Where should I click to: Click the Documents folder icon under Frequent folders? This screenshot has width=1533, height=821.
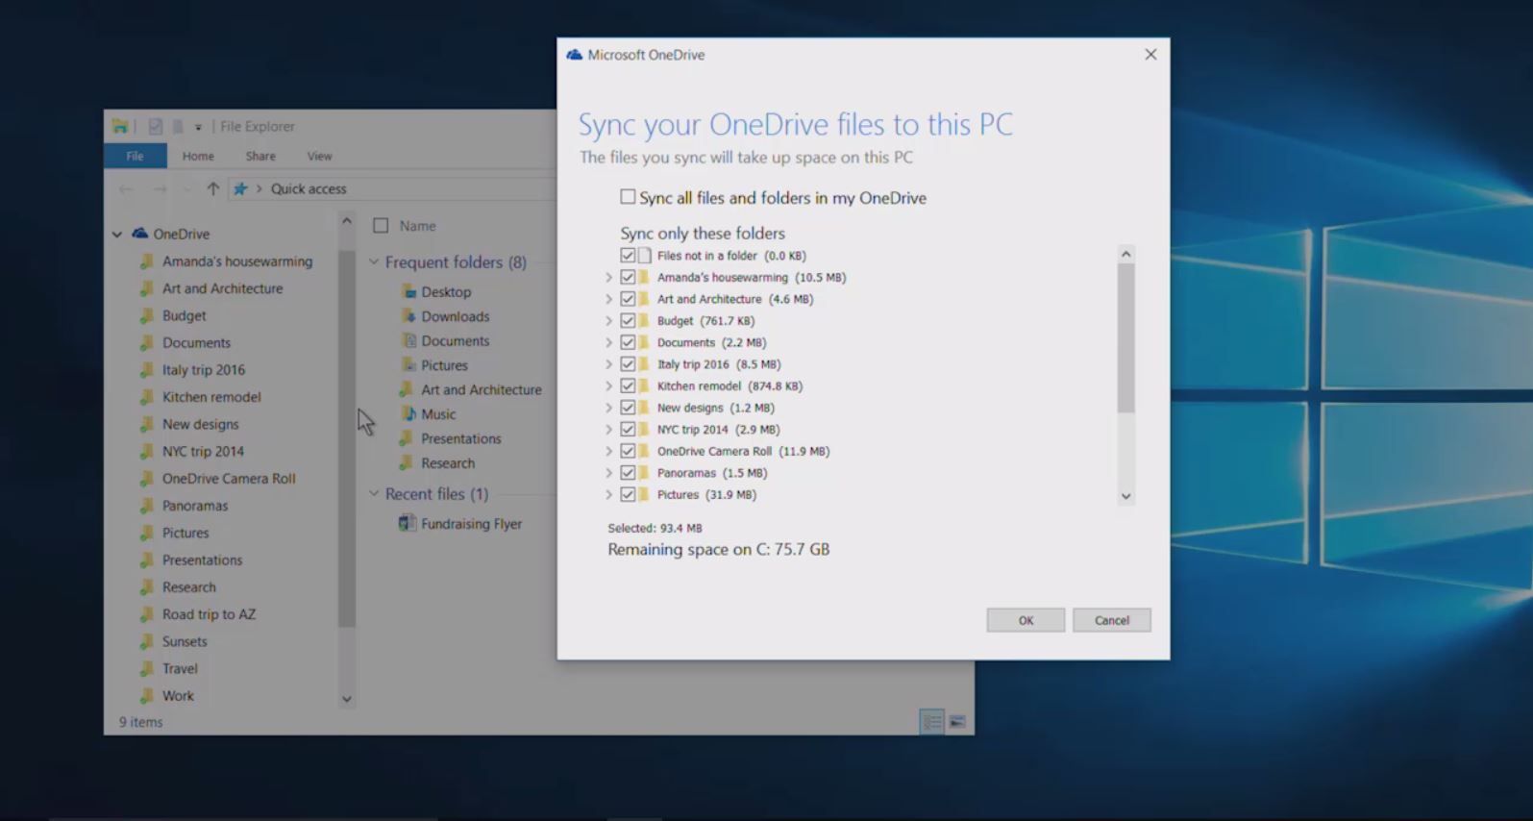[408, 340]
